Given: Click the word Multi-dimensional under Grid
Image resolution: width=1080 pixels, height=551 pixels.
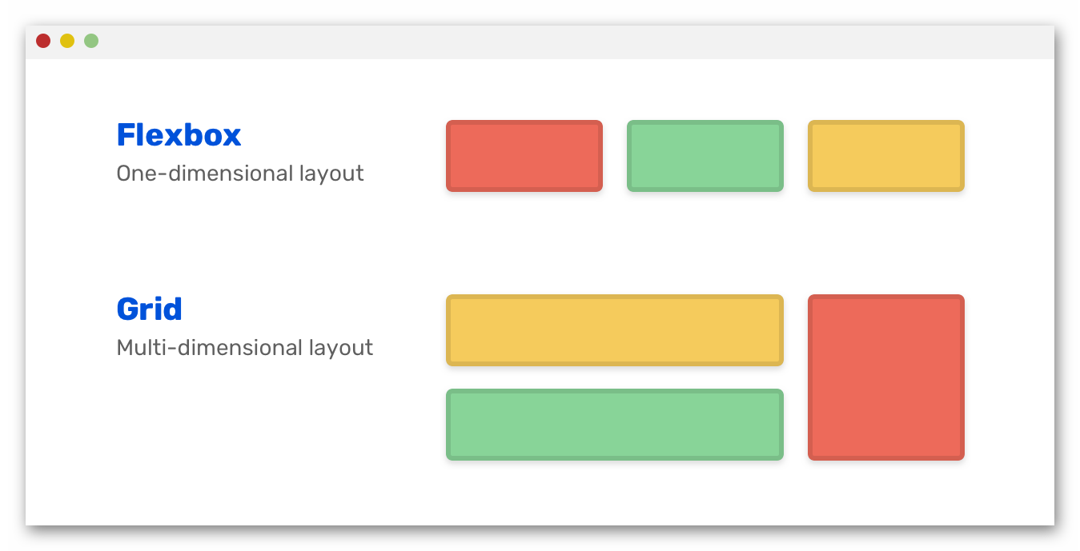Looking at the screenshot, I should [209, 348].
